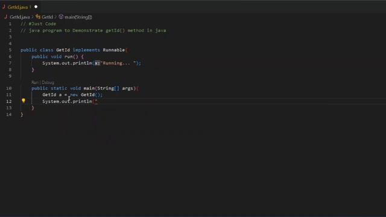
Task: Click the 'new' keyword on line 11
Action: tap(74, 95)
